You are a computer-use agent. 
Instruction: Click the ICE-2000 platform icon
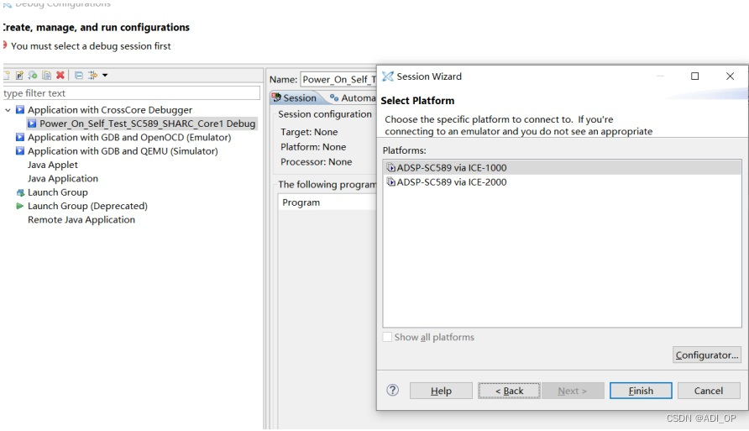pyautogui.click(x=390, y=182)
